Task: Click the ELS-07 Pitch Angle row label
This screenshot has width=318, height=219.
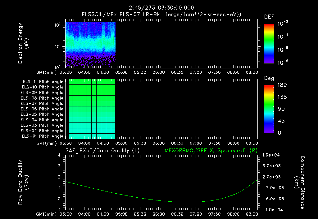Action: [42, 104]
